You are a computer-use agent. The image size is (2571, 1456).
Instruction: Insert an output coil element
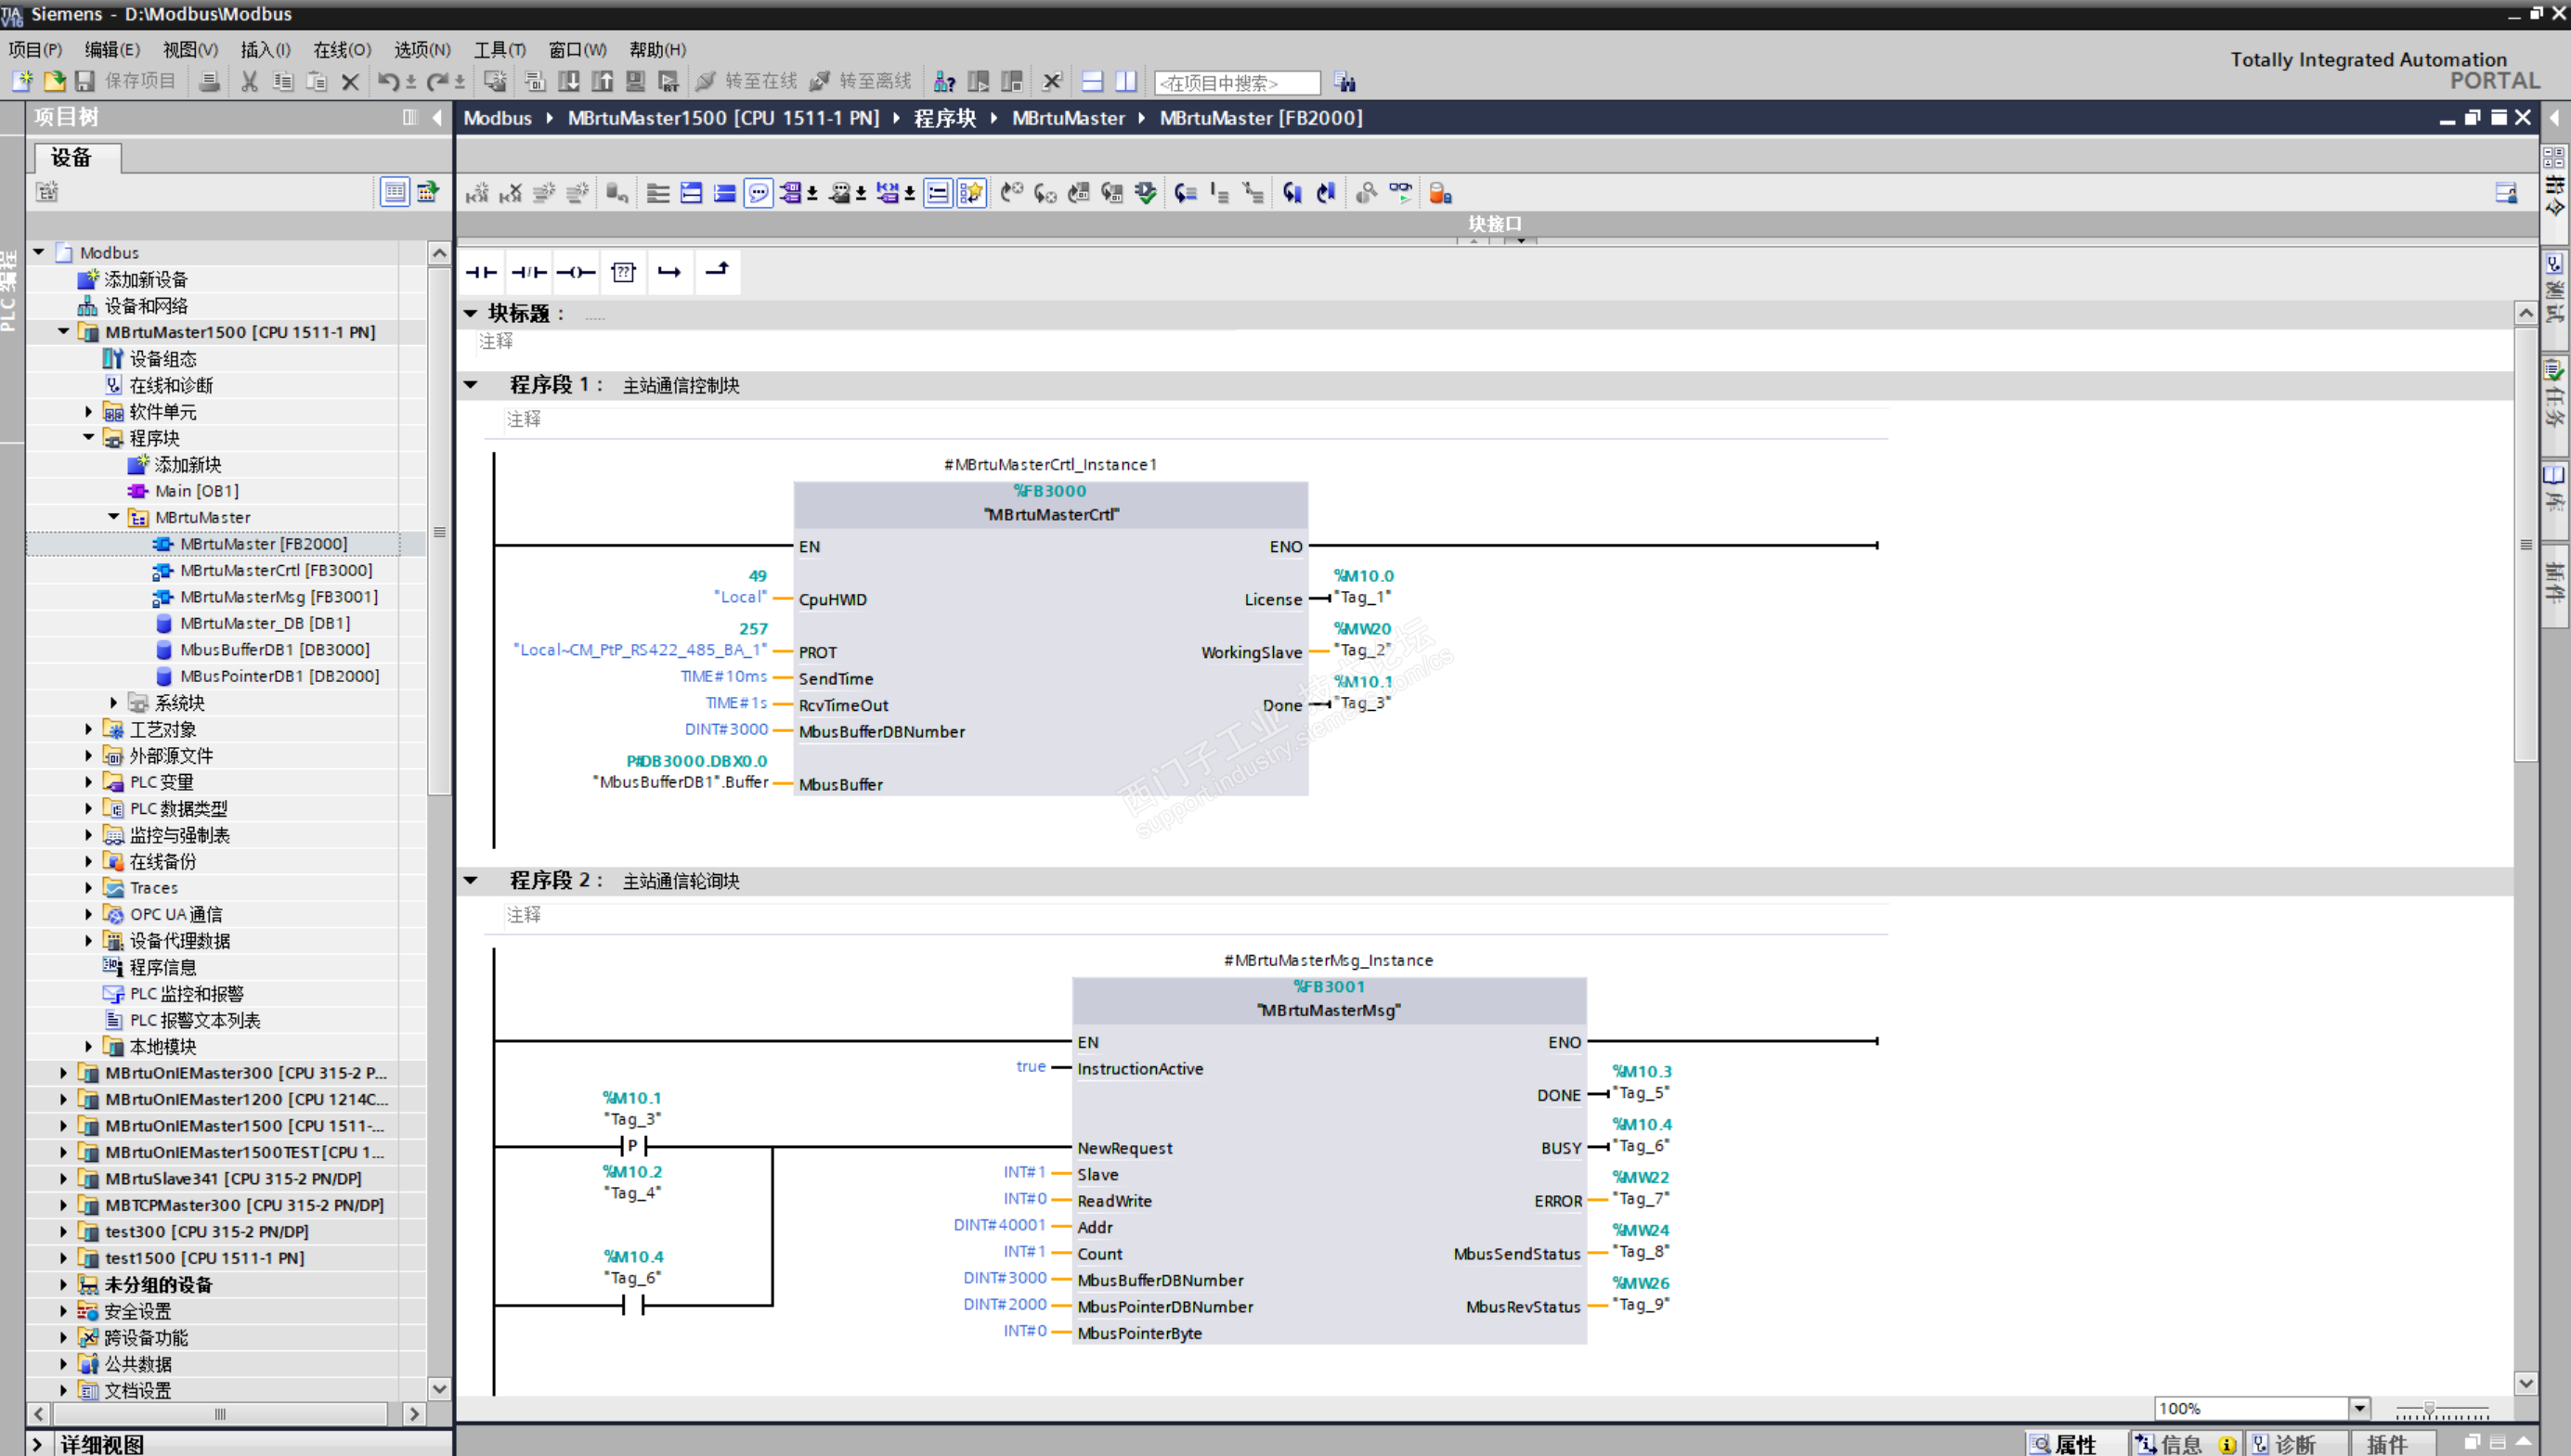[577, 272]
